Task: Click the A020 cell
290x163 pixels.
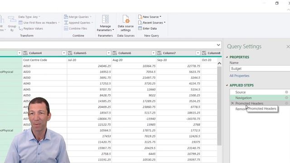Action: point(44,72)
